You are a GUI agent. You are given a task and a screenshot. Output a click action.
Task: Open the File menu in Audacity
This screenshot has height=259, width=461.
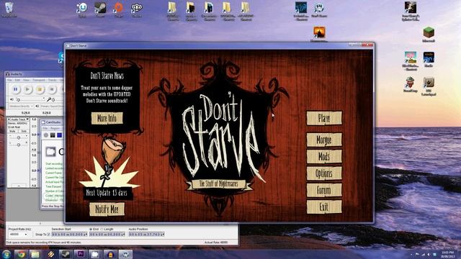point(9,80)
